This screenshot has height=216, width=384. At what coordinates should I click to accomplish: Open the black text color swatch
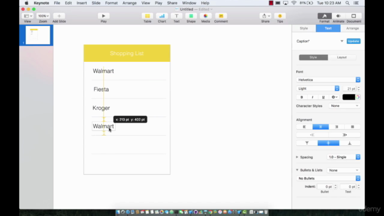pyautogui.click(x=349, y=97)
